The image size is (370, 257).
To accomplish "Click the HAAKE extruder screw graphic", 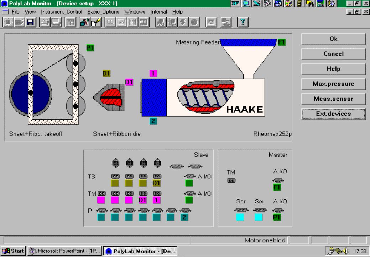I will (x=206, y=97).
